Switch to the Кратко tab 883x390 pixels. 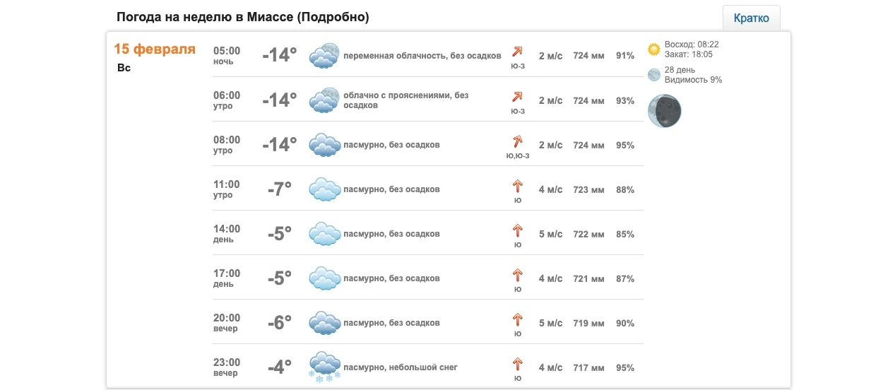coord(751,18)
